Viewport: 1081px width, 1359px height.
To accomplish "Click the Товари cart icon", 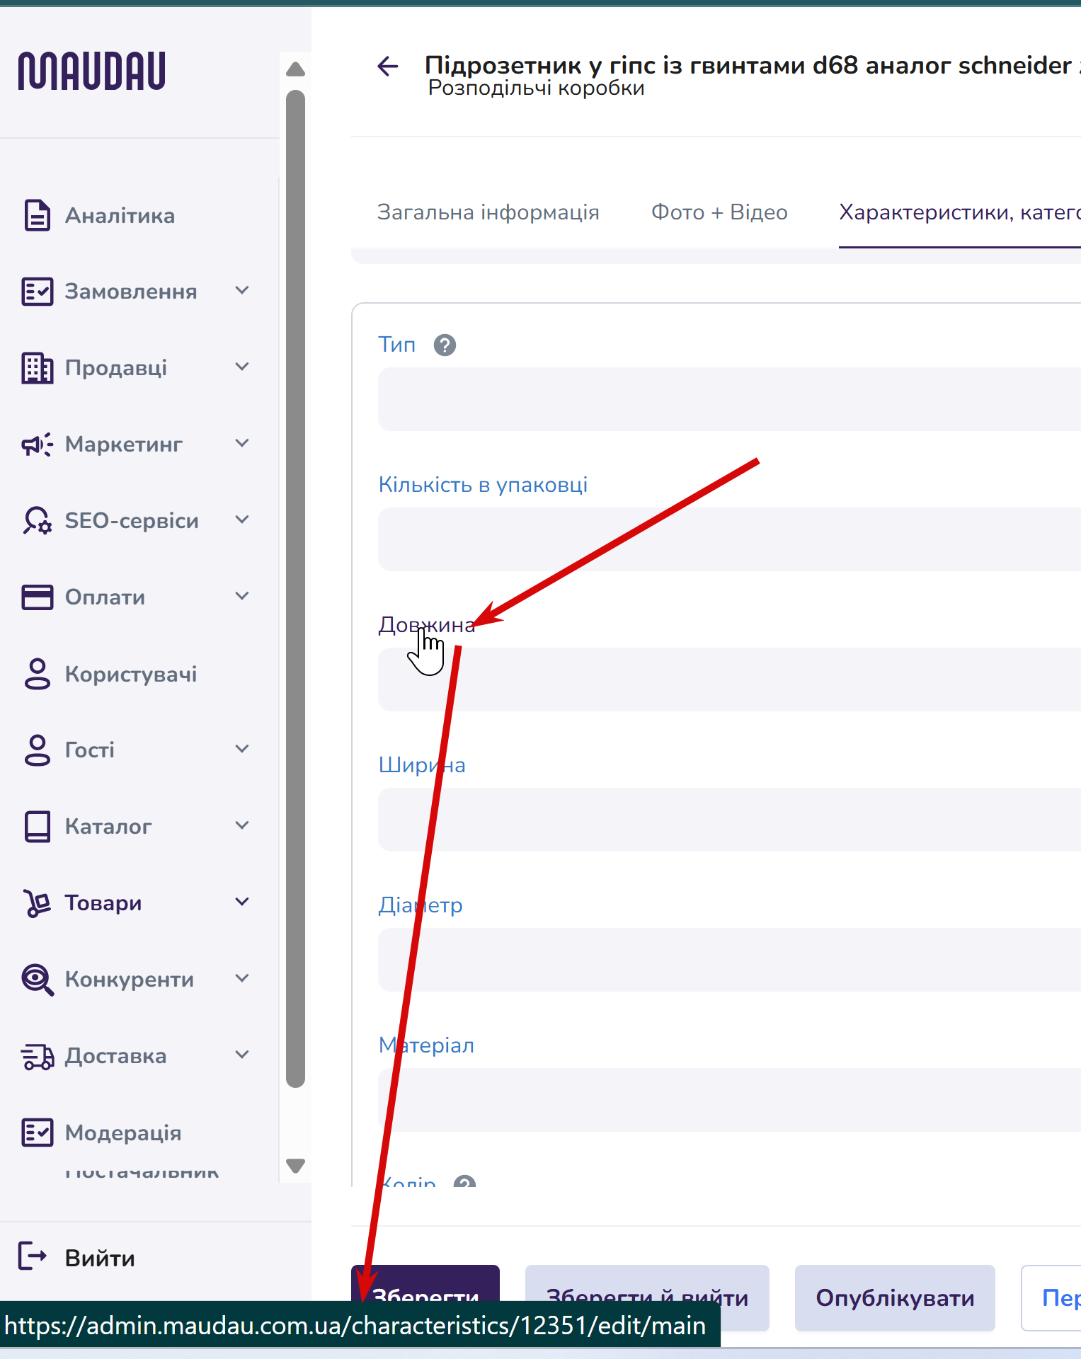I will click(37, 903).
